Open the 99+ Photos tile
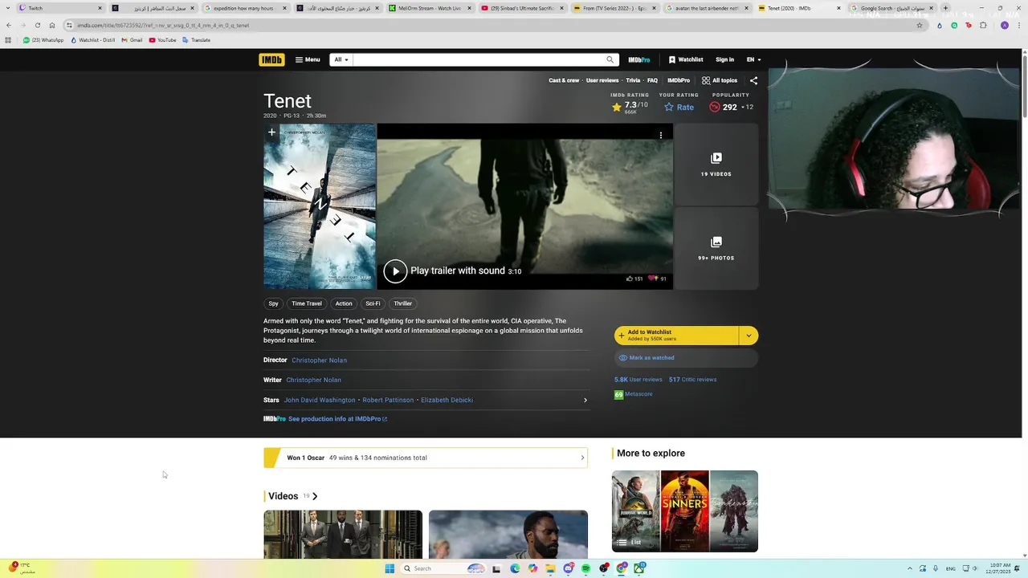 pyautogui.click(x=716, y=249)
